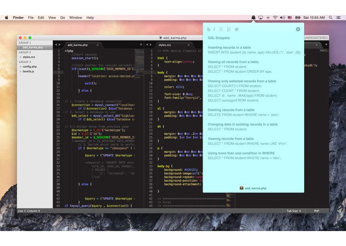Click the Viewing records from a table heading

[x=231, y=139]
